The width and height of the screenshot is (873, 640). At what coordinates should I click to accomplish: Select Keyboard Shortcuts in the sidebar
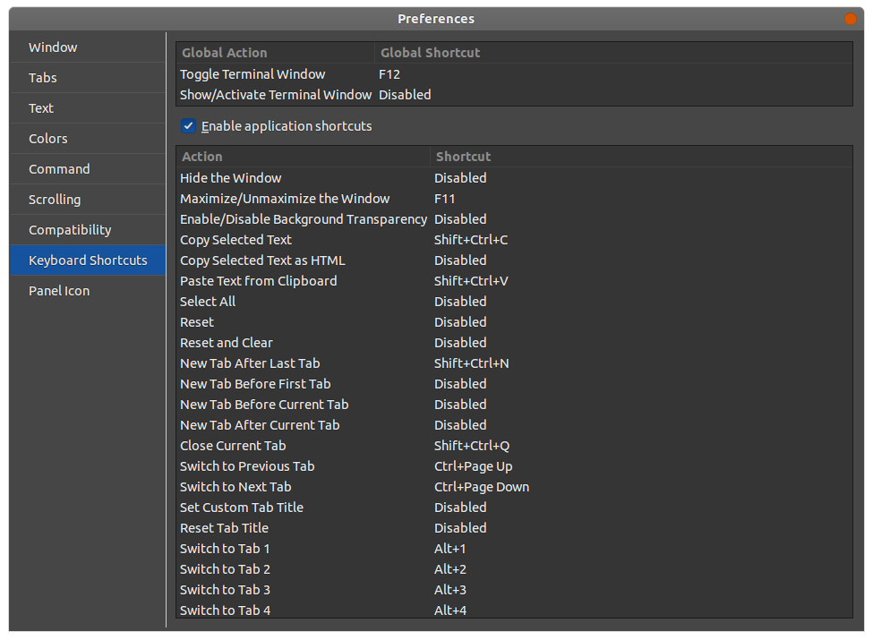[x=88, y=260]
